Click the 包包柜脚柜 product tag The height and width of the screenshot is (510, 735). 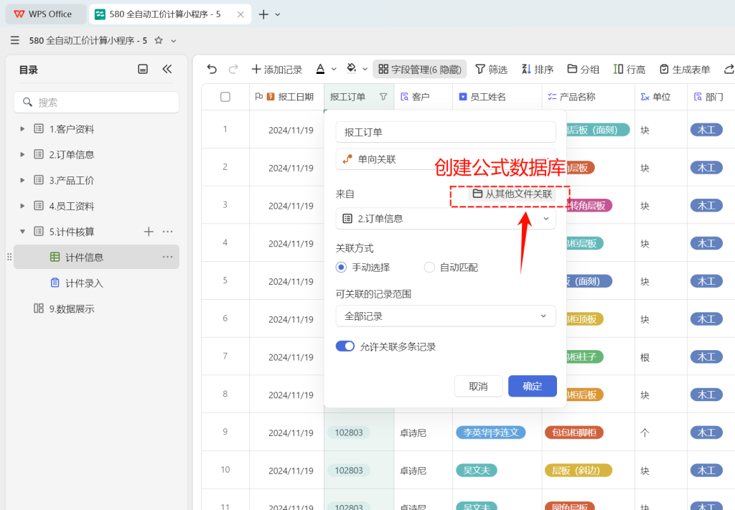coord(574,433)
